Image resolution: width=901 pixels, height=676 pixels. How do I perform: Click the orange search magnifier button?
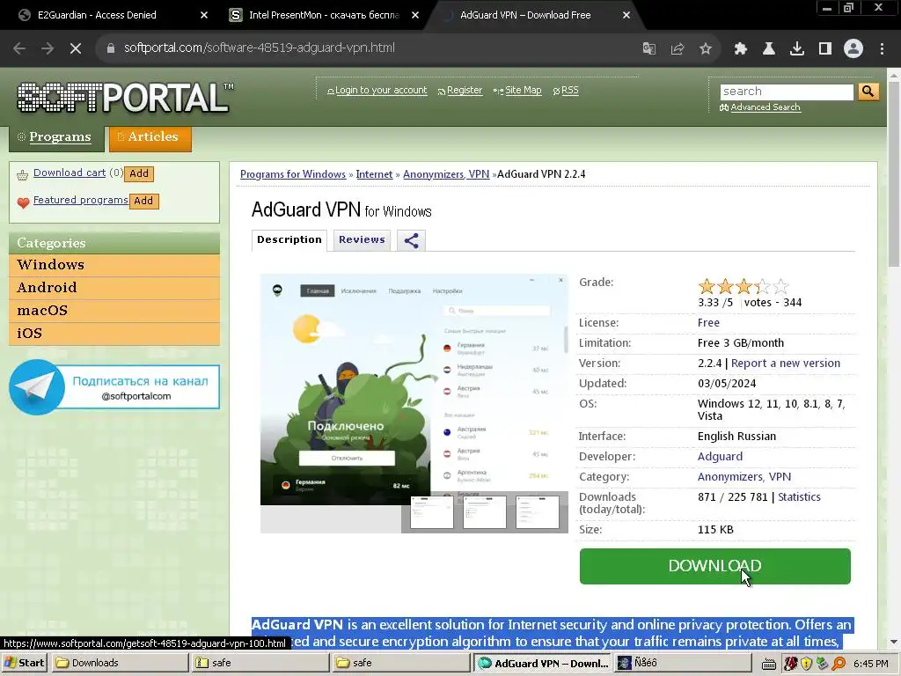click(x=868, y=92)
